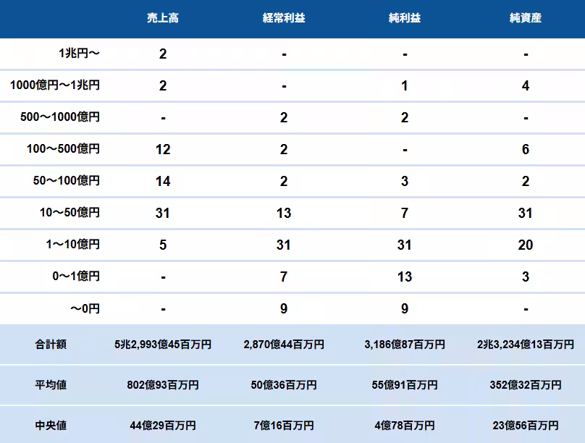Image resolution: width=585 pixels, height=443 pixels.
Task: Select the 純資産 column header
Action: click(x=525, y=18)
